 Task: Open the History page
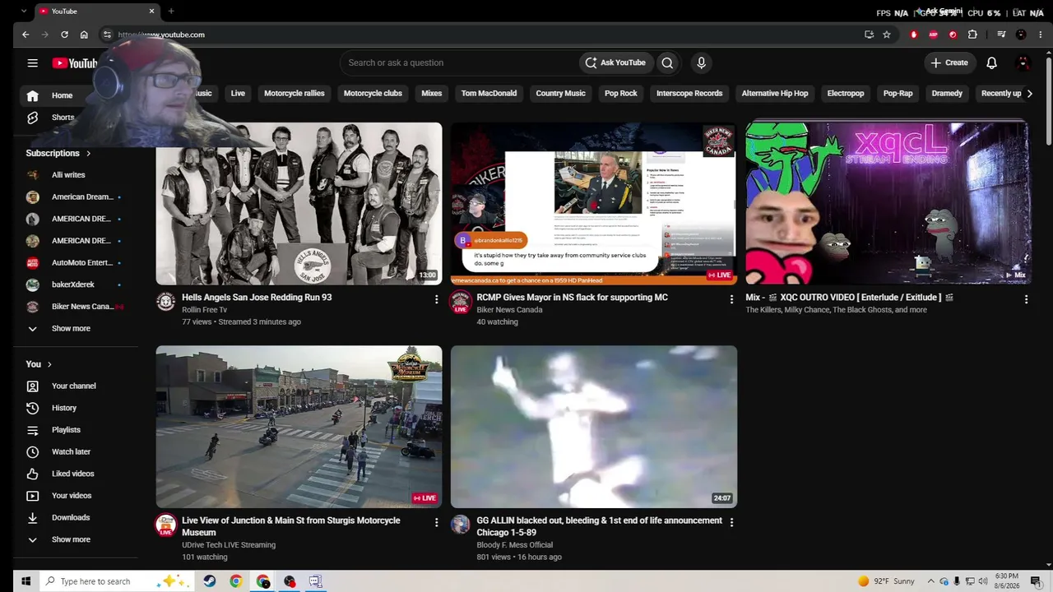click(76, 408)
